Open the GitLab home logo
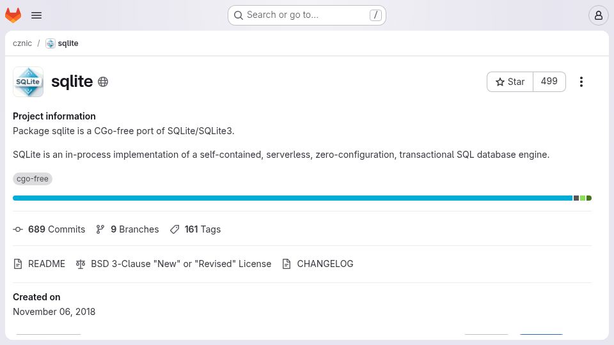 (13, 15)
